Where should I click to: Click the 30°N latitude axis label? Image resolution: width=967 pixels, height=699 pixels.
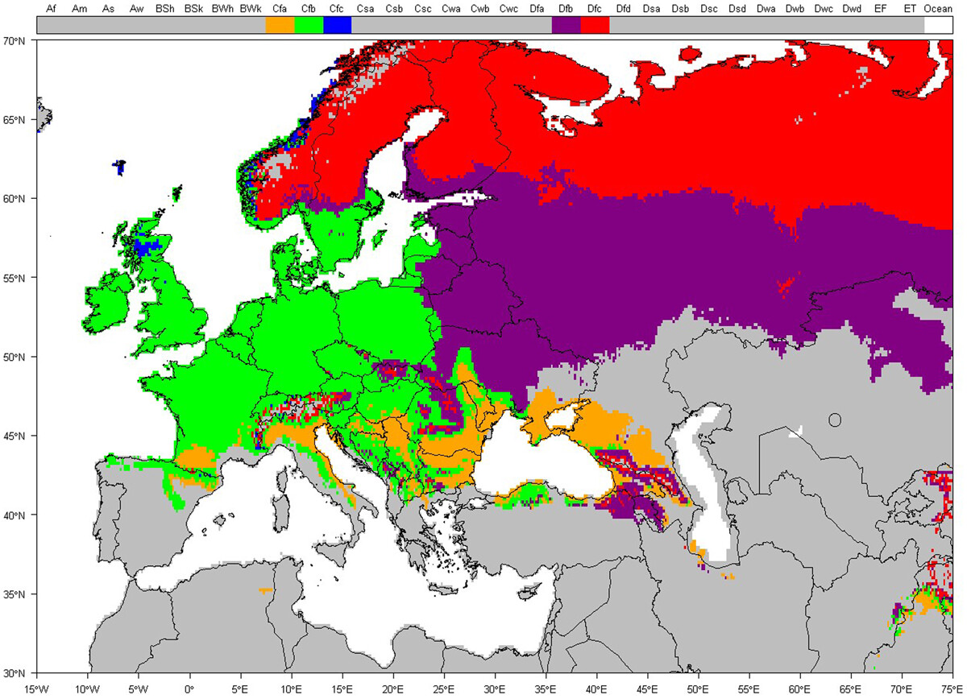tap(14, 673)
